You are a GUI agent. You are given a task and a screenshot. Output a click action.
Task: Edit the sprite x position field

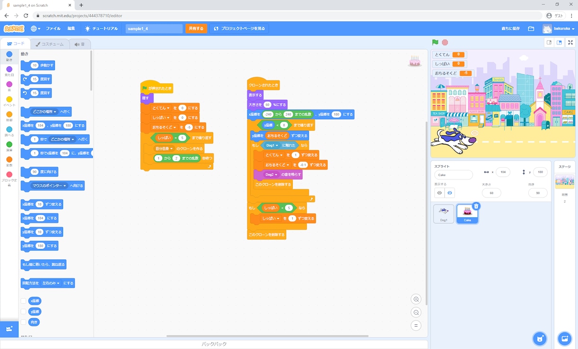(503, 172)
